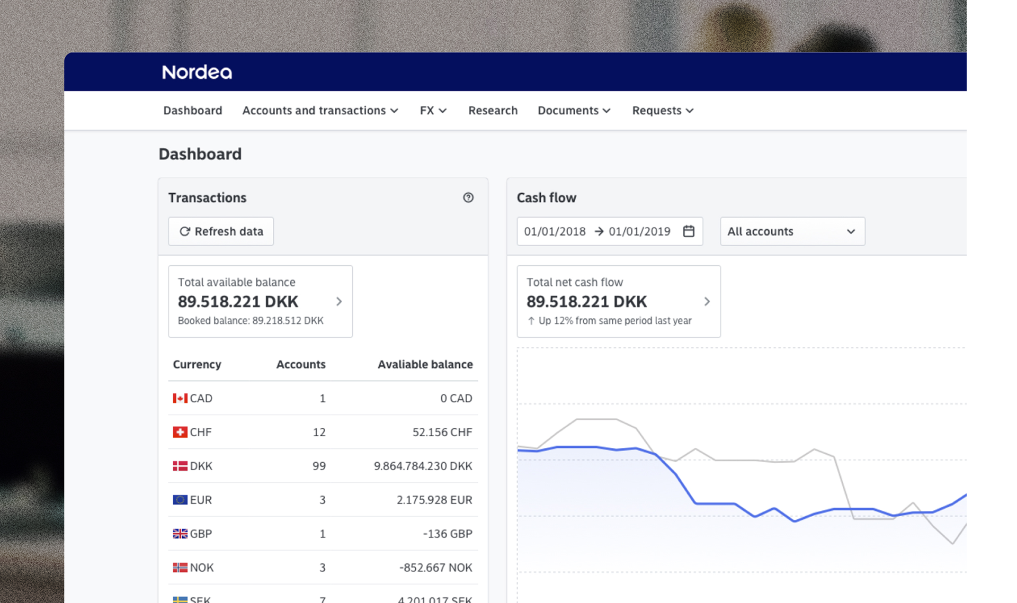Expand the Accounts and transactions menu
The height and width of the screenshot is (603, 1017).
320,111
